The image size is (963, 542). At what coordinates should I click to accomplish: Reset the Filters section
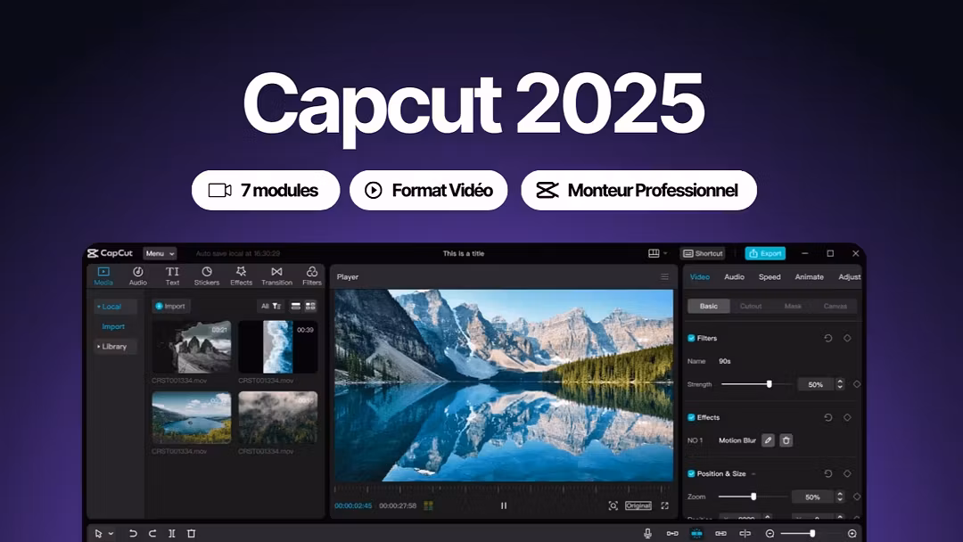click(x=827, y=338)
